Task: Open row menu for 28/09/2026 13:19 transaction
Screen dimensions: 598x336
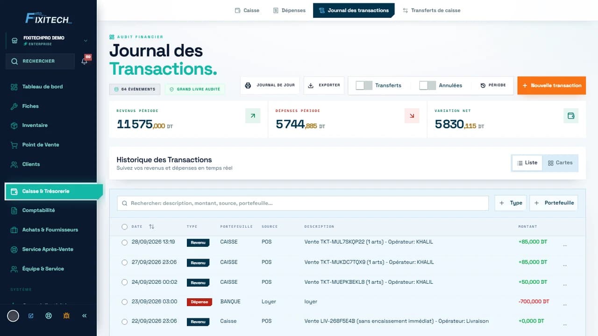Action: 565,245
